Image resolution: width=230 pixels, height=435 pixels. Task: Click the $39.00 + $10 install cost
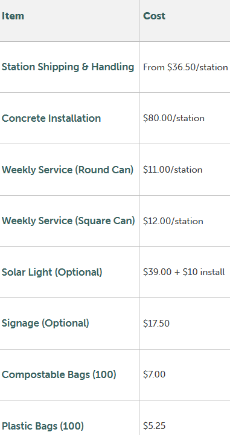pos(184,272)
